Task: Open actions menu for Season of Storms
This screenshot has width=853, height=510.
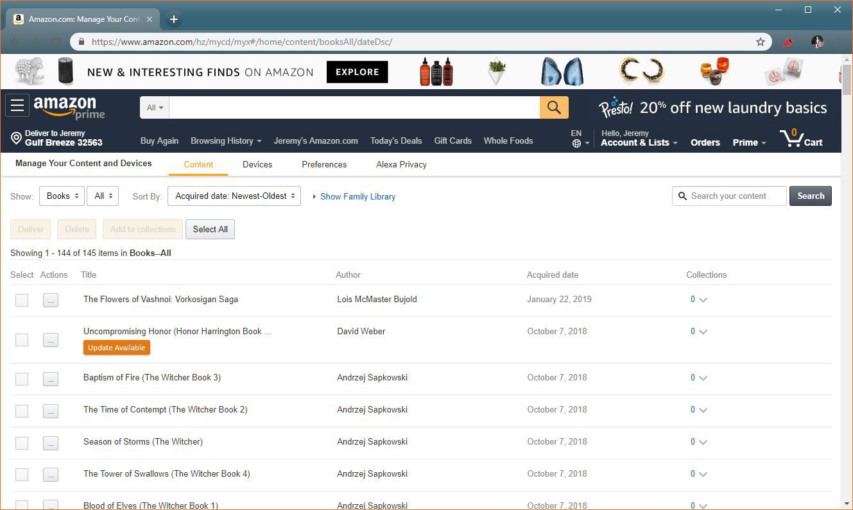Action: coord(51,443)
